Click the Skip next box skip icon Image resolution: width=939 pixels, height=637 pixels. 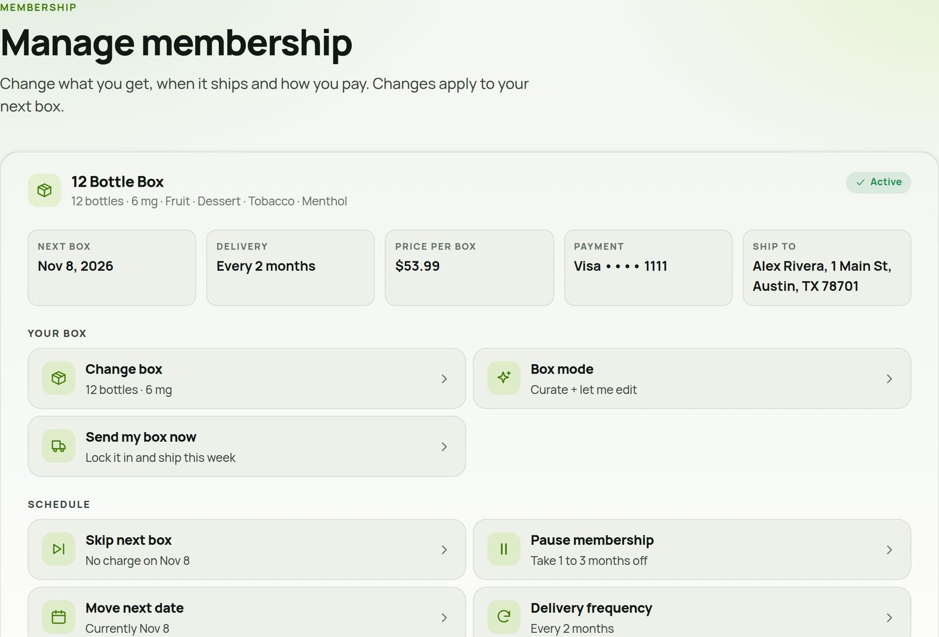pyautogui.click(x=59, y=549)
